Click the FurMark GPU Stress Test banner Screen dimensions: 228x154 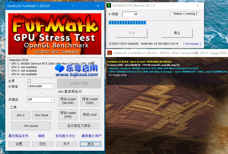55,34
